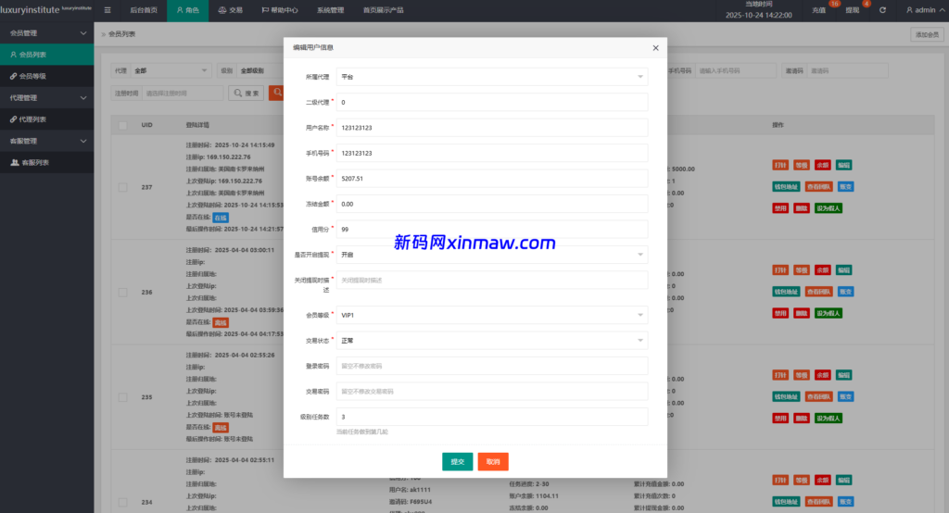Click the 在线 status badge of UID 237
Image resolution: width=949 pixels, height=513 pixels.
click(221, 218)
